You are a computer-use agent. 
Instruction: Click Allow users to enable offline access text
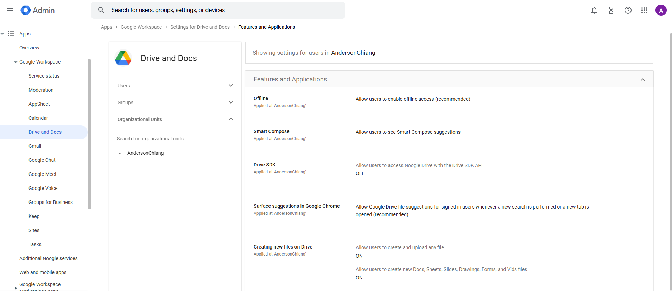[413, 99]
